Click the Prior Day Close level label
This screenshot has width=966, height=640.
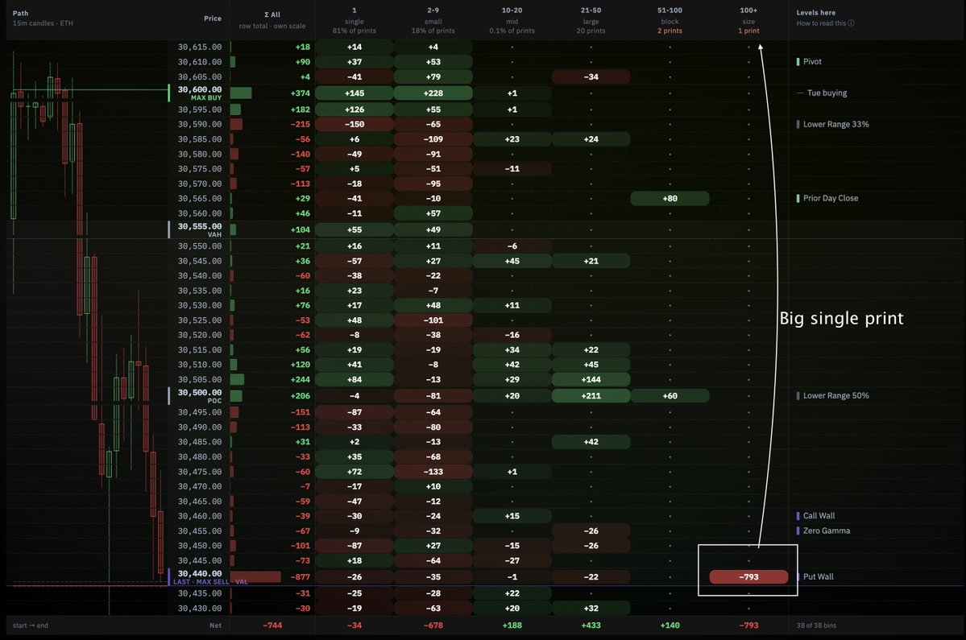pos(831,198)
